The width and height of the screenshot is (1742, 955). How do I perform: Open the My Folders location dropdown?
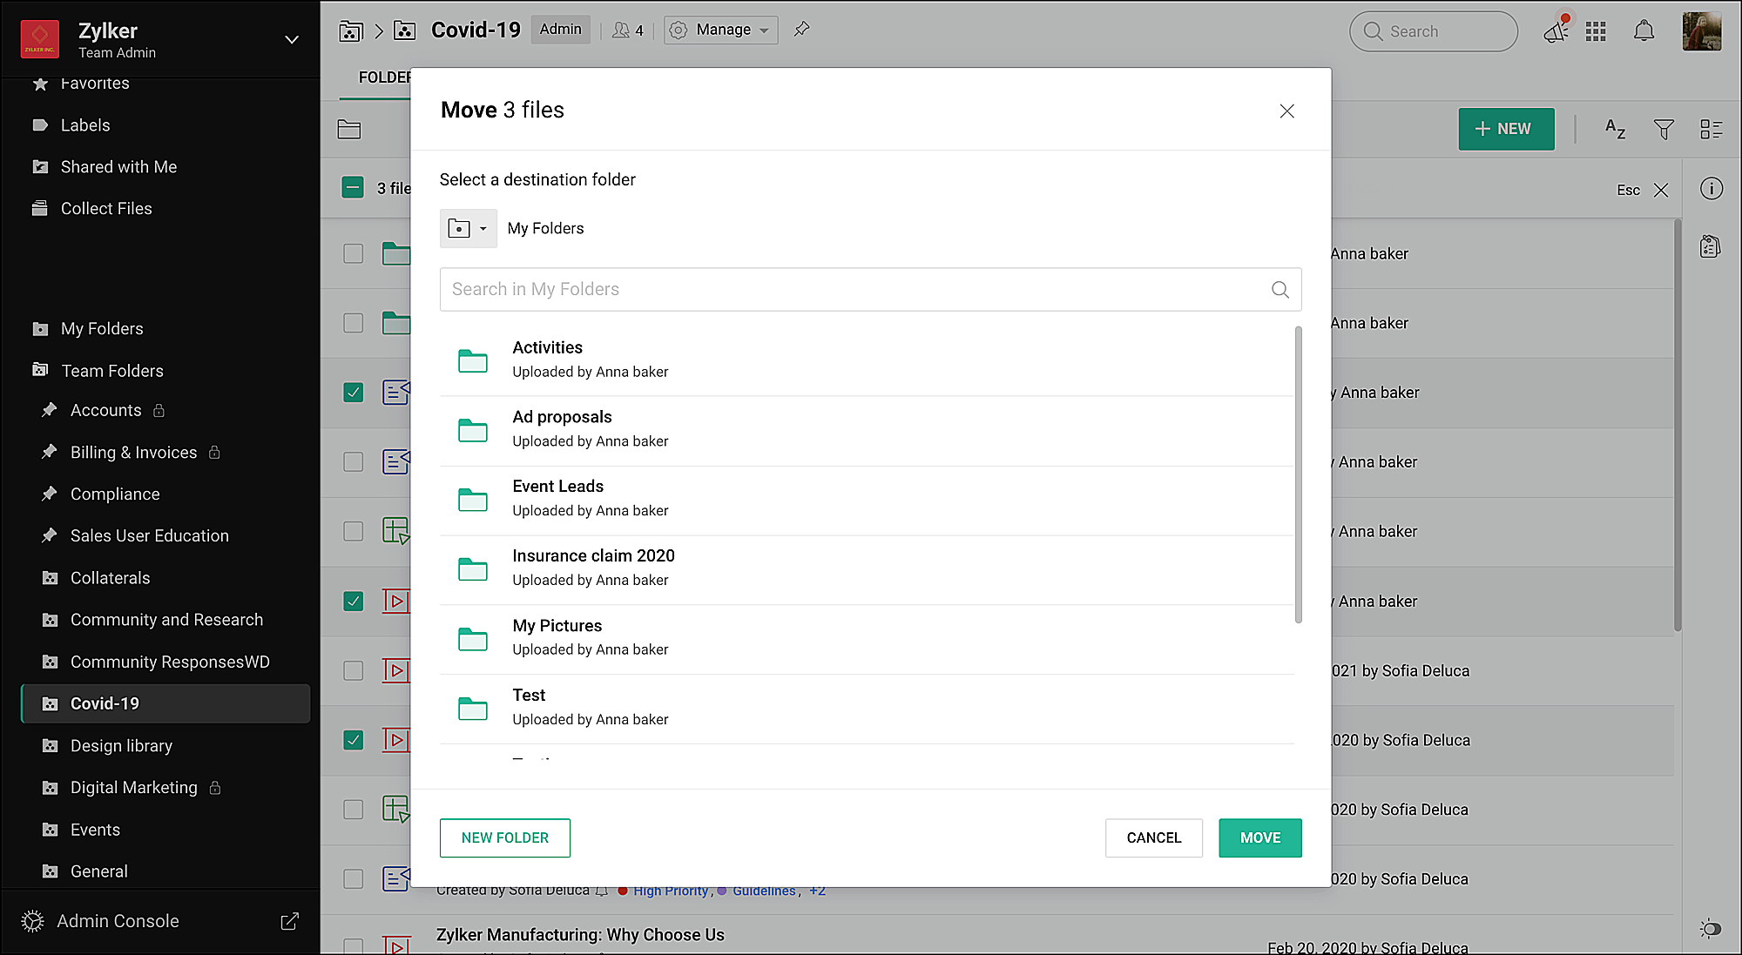(468, 229)
